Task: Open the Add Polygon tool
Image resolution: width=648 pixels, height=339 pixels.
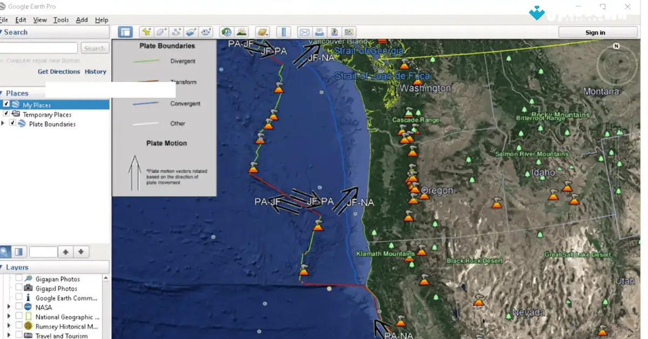Action: coord(160,32)
